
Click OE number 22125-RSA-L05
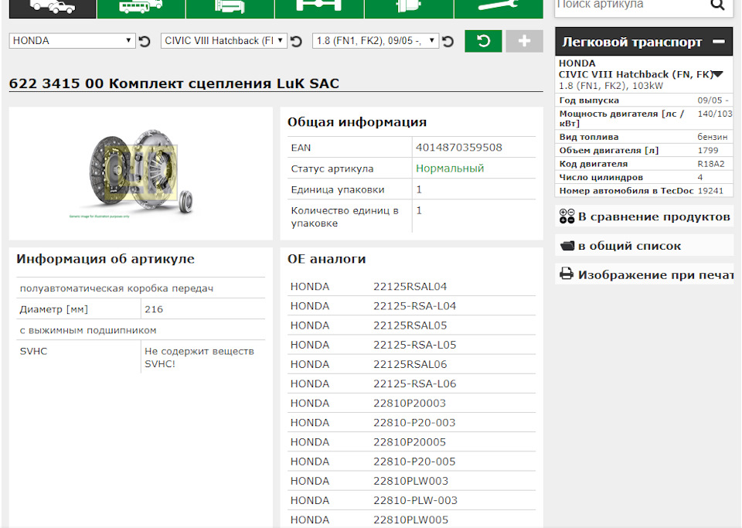tap(414, 345)
